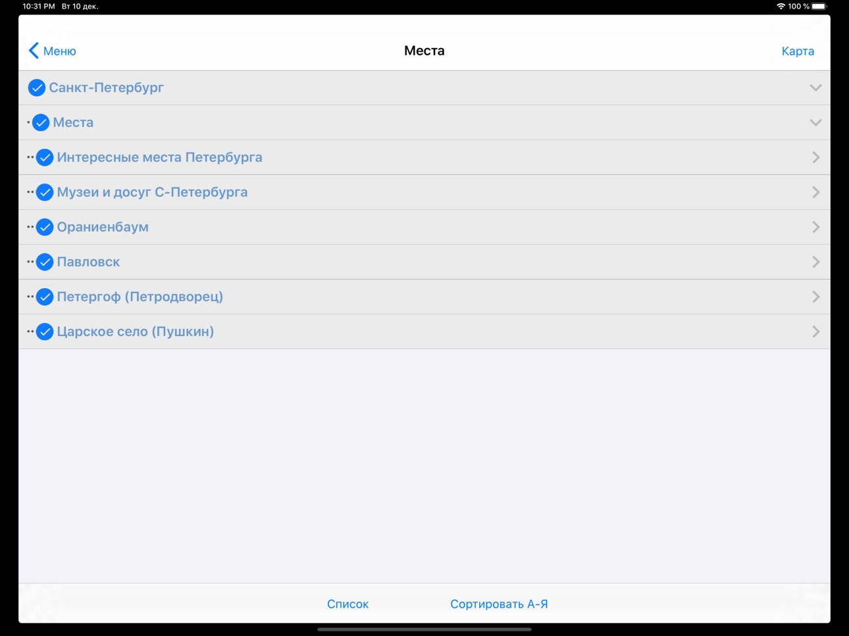Go back to Меню
The image size is (849, 636).
tap(53, 51)
